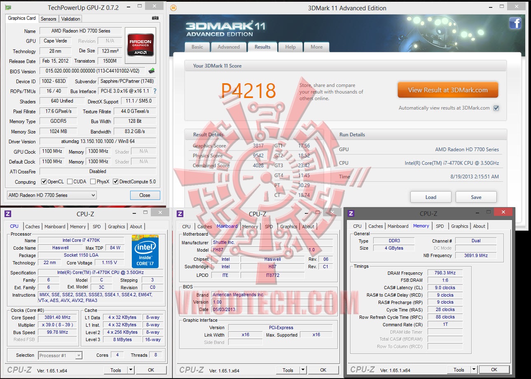Enable the PhysX checkbox
Screen dimensions: 531x379
point(93,182)
